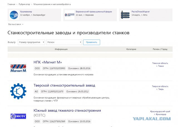Click the Томская область region text
Screen dimensions: 178x127
(160, 63)
